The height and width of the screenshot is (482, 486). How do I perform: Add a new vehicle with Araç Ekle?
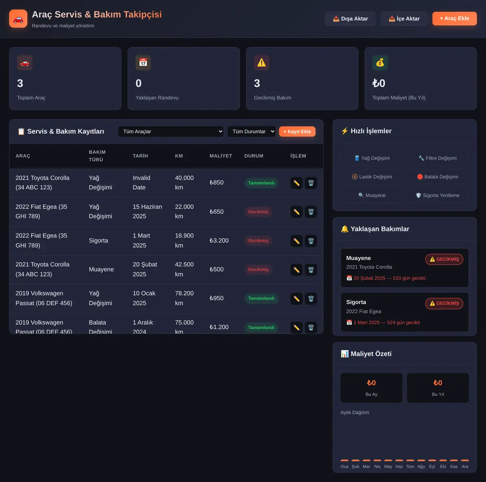tap(454, 19)
